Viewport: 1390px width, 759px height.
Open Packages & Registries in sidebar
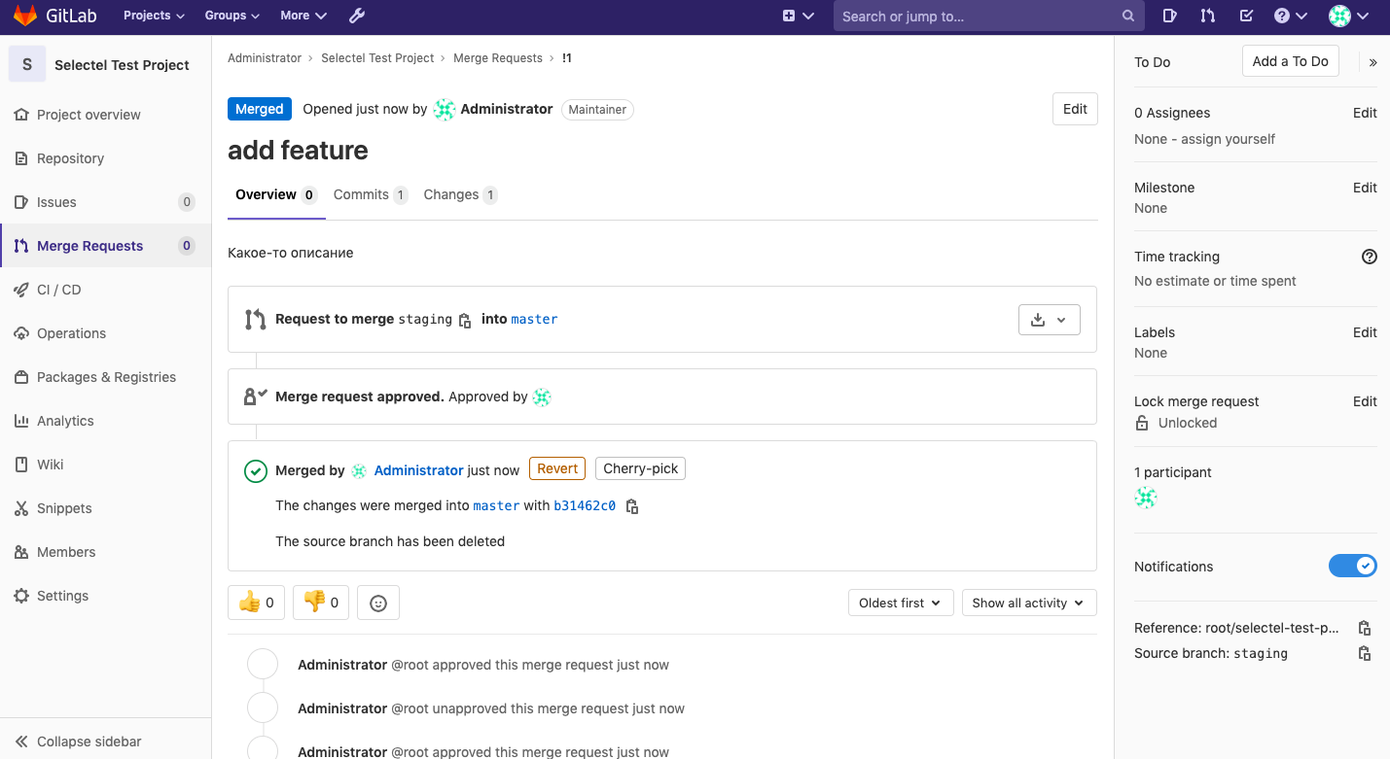105,377
